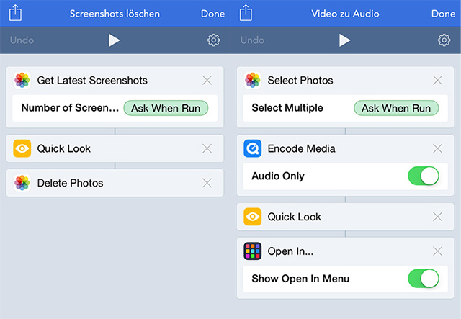The image size is (461, 319).
Task: Run the Video zu Audio workflow
Action: tap(344, 40)
